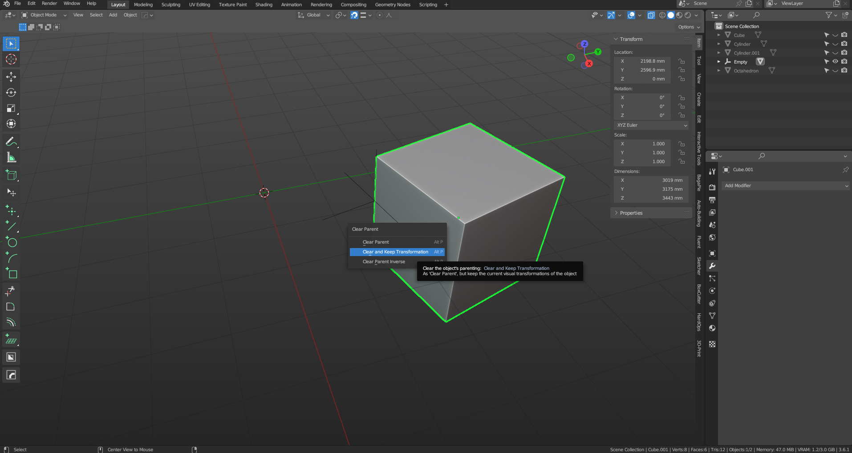This screenshot has height=453, width=852.
Task: Select the Measure tool
Action: [x=11, y=157]
